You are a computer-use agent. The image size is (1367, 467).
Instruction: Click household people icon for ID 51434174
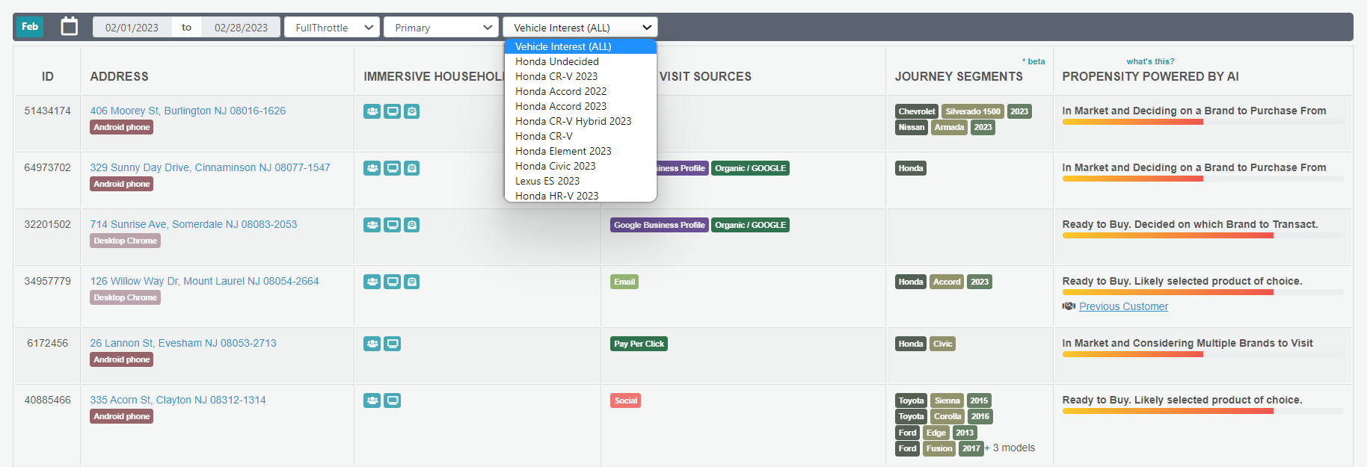tap(372, 111)
